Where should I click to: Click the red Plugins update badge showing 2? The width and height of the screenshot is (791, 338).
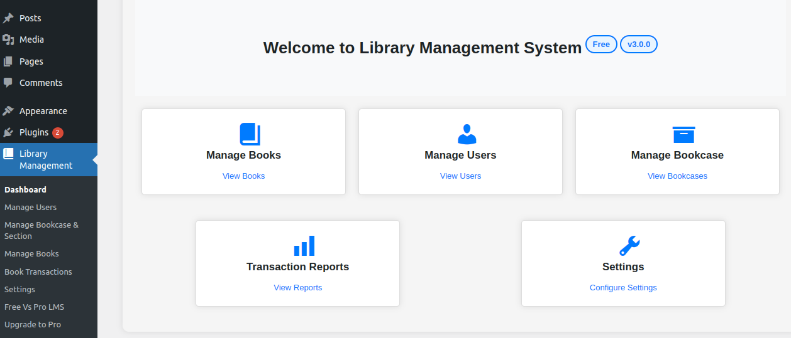[x=58, y=132]
